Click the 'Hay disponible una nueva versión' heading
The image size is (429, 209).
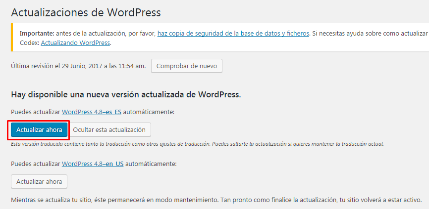click(x=126, y=94)
